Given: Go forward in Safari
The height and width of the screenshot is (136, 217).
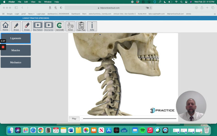Looking at the screenshot, I should 27,8.
